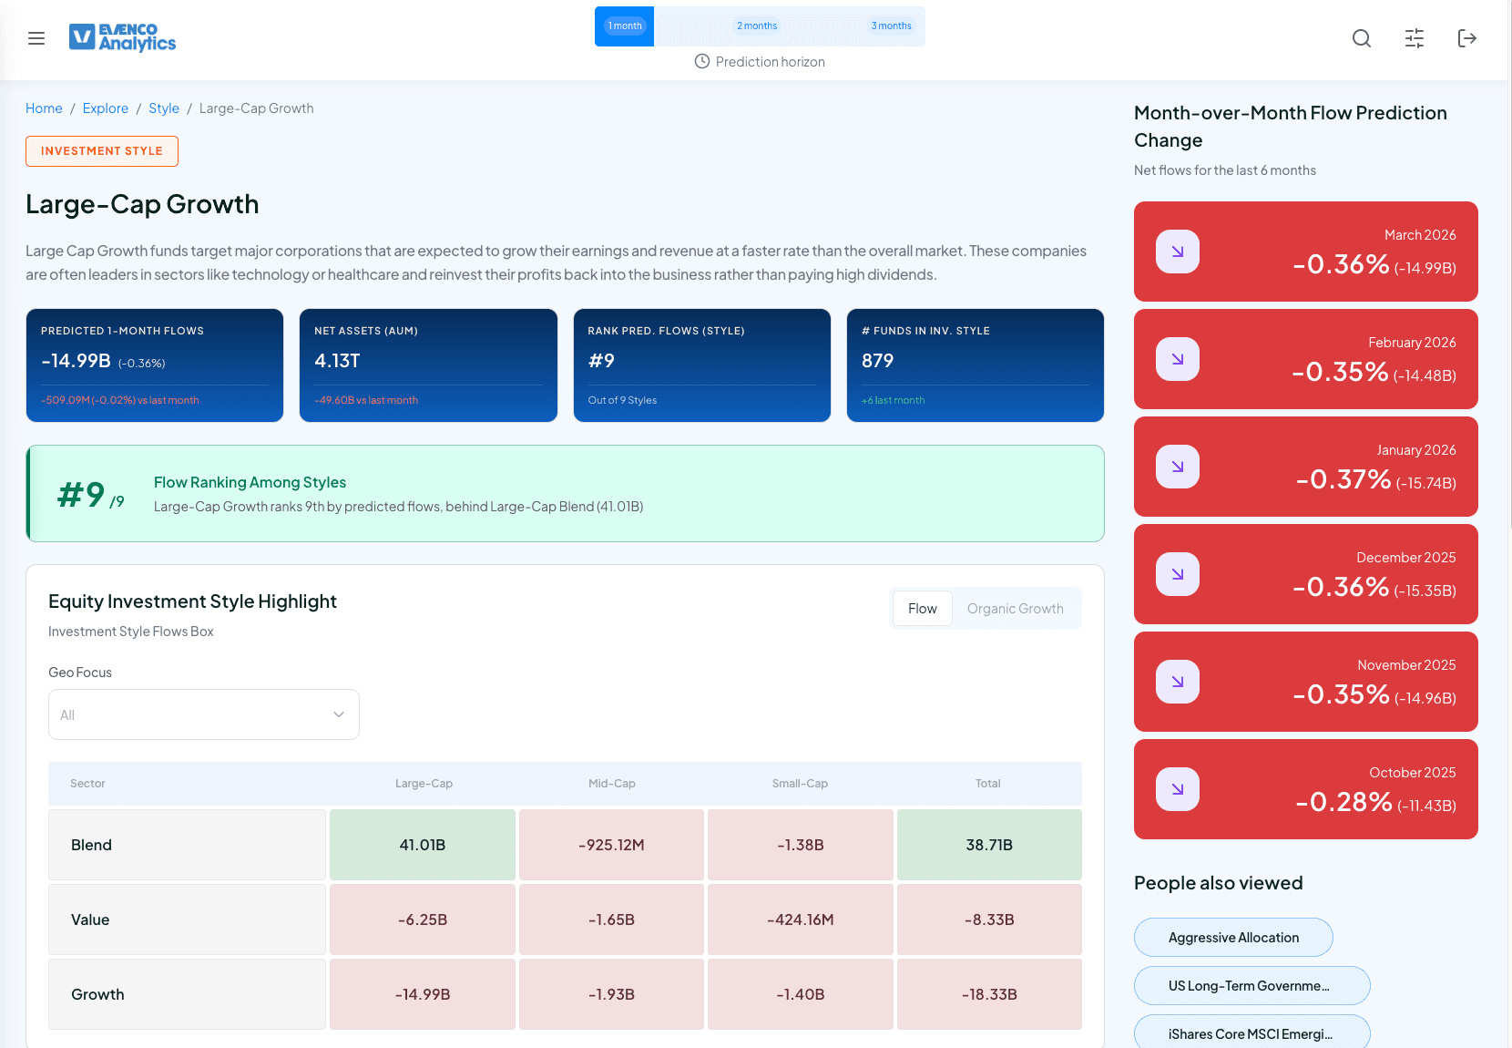Open the hamburger navigation menu
The height and width of the screenshot is (1048, 1512).
[36, 38]
